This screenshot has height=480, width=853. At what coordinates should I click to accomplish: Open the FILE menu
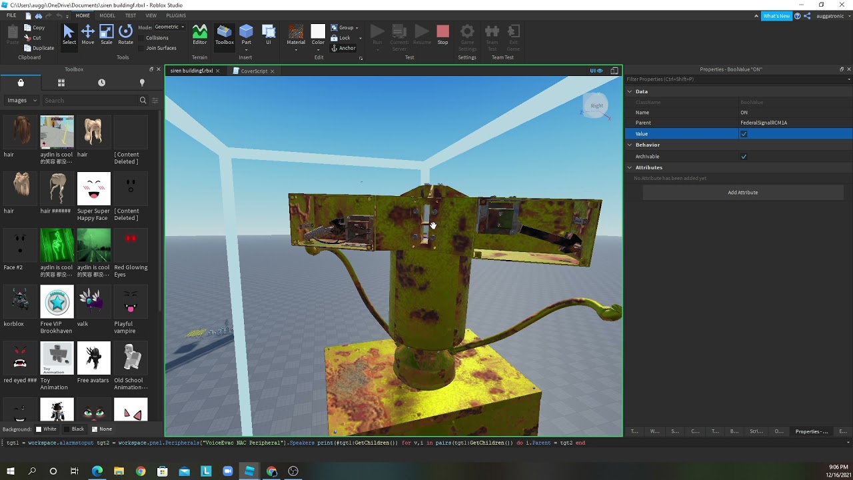tap(11, 15)
